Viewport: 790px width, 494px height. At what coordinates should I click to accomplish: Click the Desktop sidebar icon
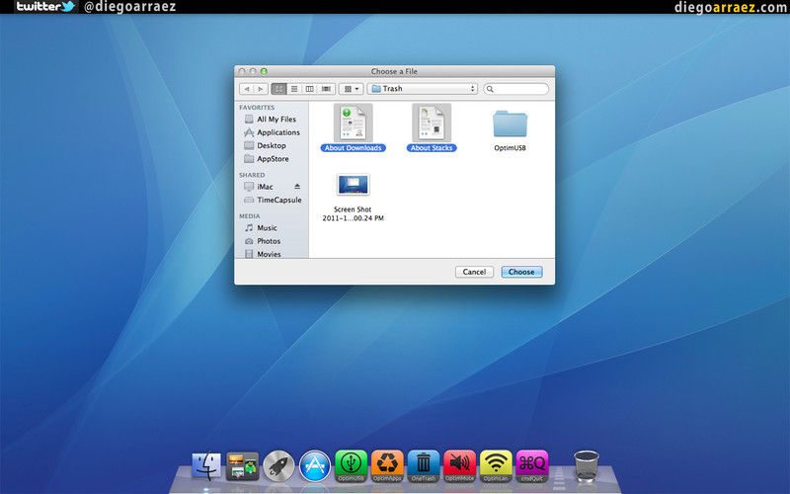coord(249,145)
